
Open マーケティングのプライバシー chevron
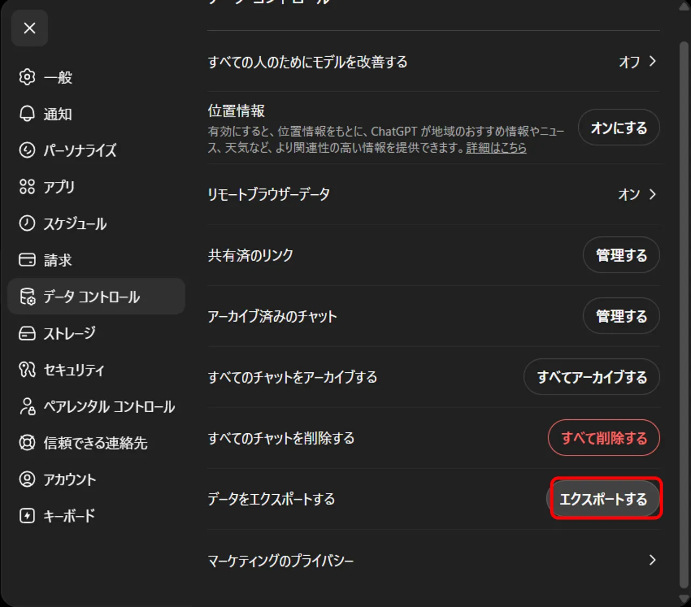pos(652,560)
